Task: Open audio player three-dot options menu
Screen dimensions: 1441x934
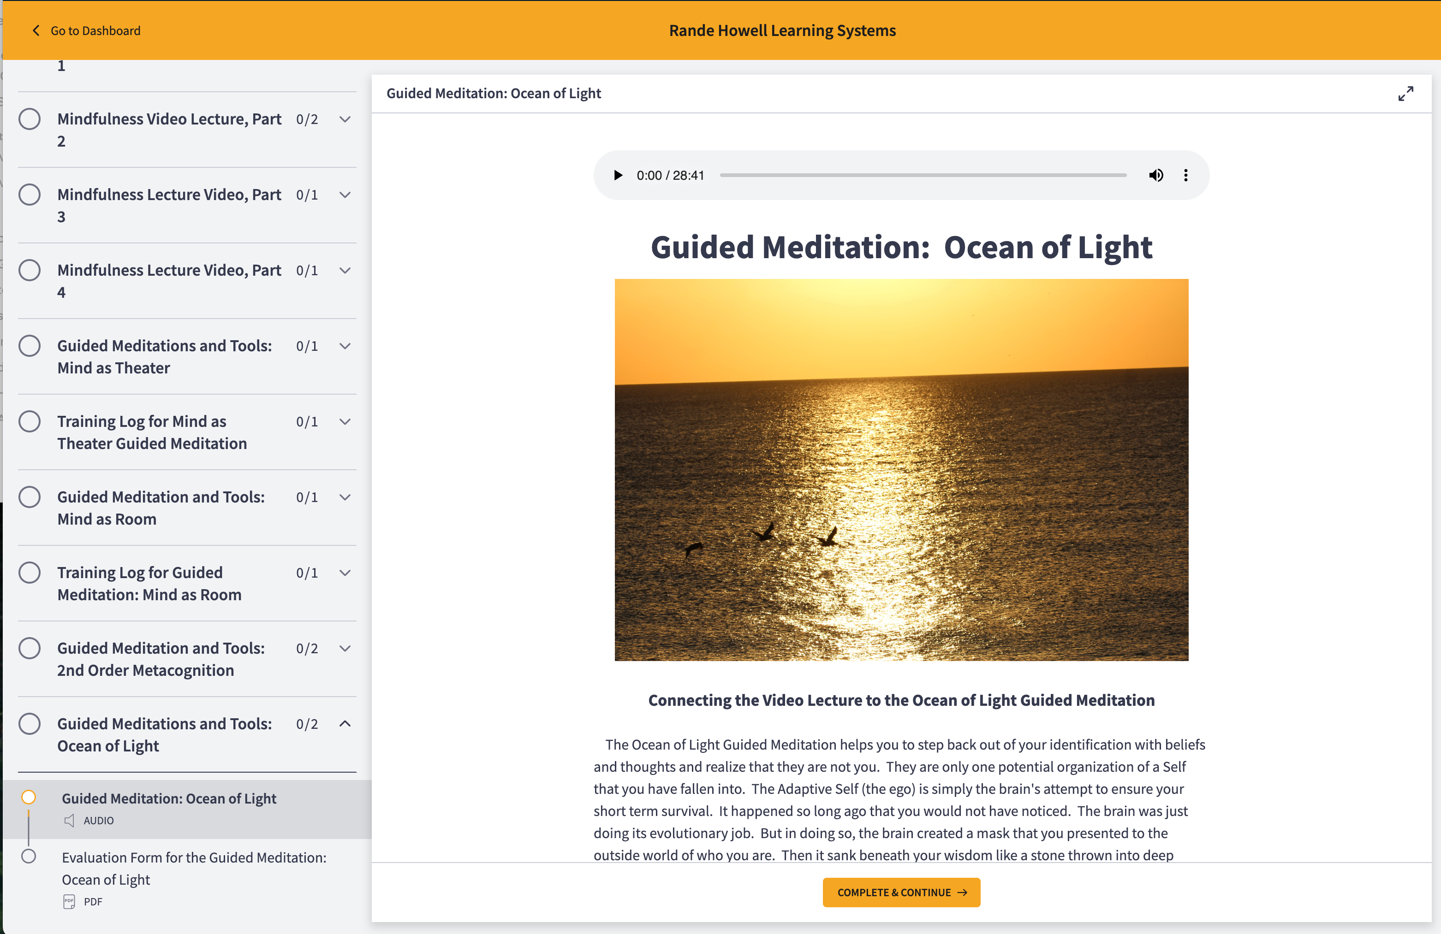Action: tap(1185, 176)
